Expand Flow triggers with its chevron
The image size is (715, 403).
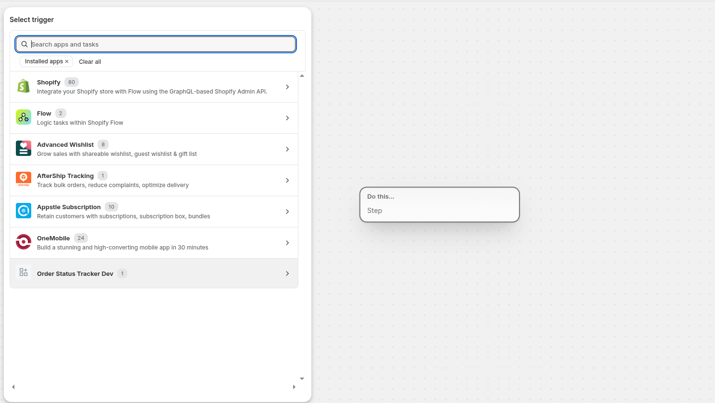[287, 118]
